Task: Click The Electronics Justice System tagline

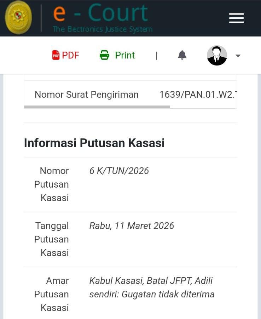Action: 103,29
